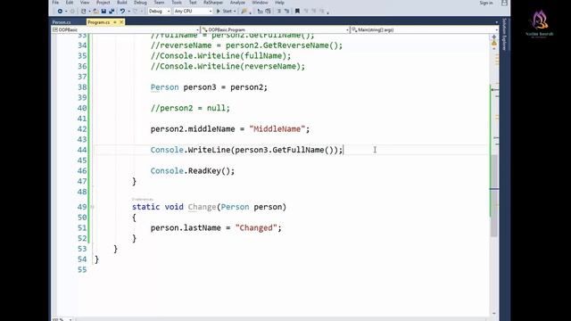Open the document tab list dropdown arrow
Screen dimensions: 571x321
tap(497, 22)
